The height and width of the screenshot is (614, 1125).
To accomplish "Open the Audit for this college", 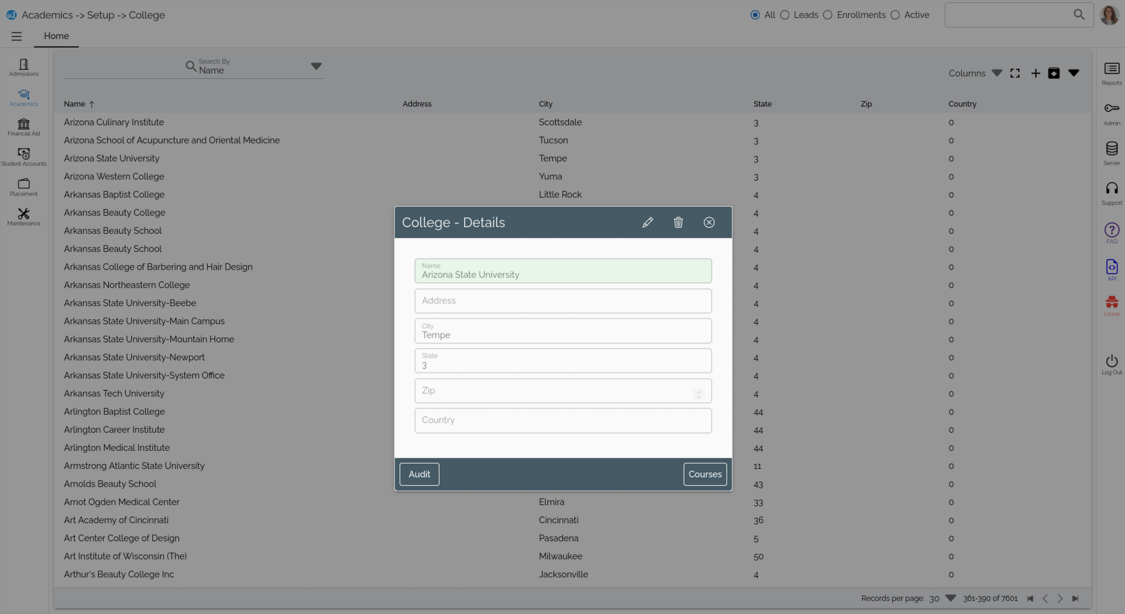I will [419, 474].
